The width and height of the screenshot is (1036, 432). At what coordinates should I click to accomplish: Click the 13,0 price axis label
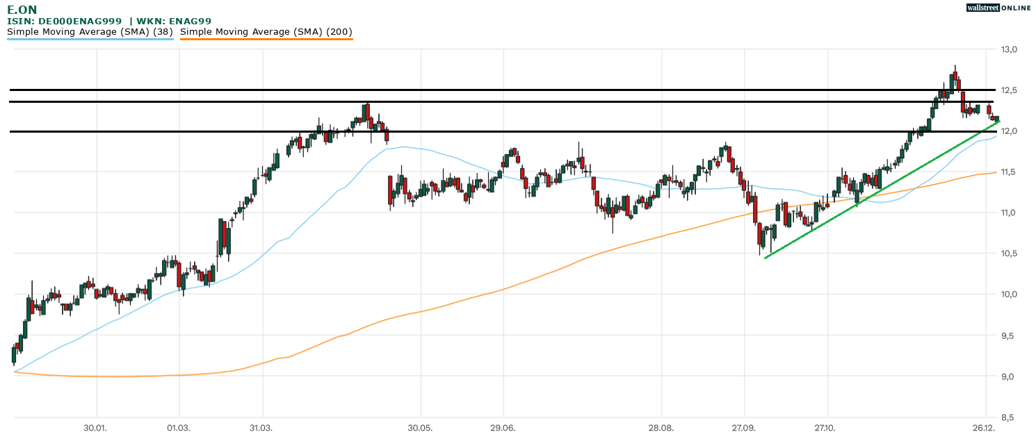[1009, 49]
